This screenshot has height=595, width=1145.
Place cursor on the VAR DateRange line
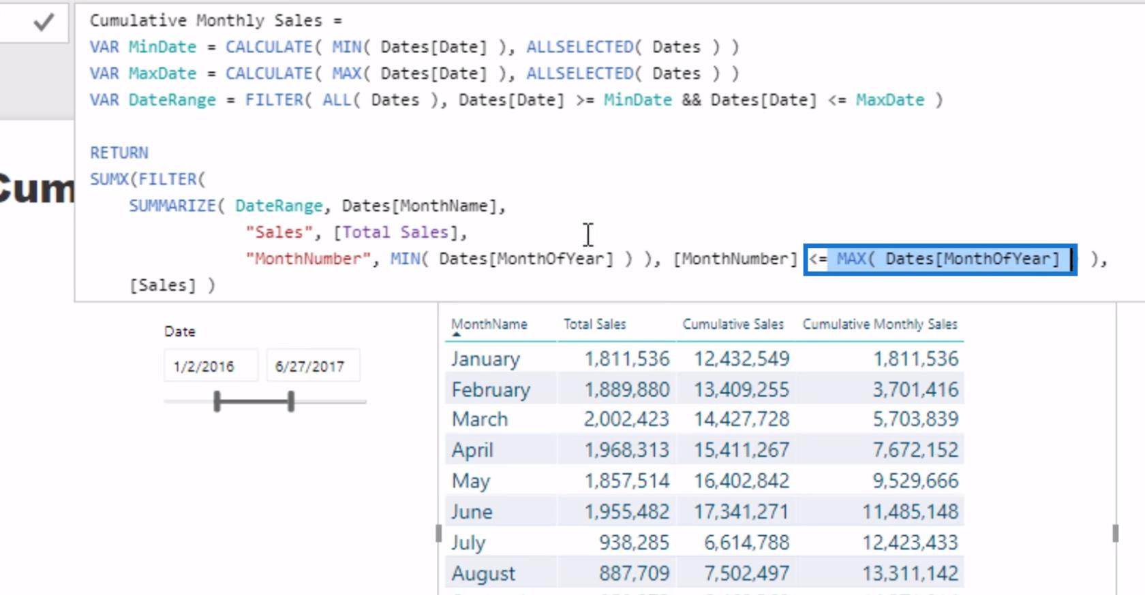(x=517, y=100)
